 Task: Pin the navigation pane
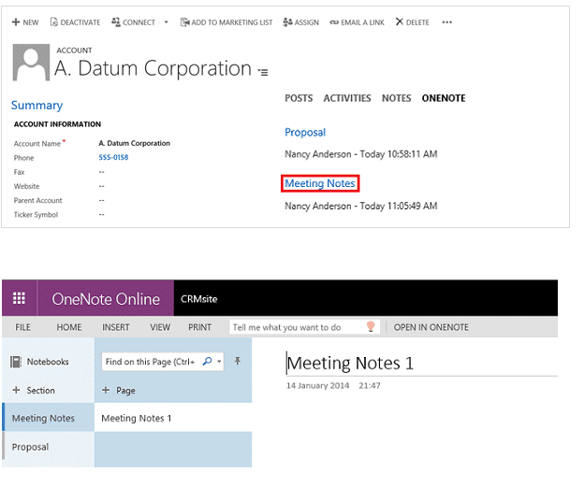pyautogui.click(x=238, y=361)
